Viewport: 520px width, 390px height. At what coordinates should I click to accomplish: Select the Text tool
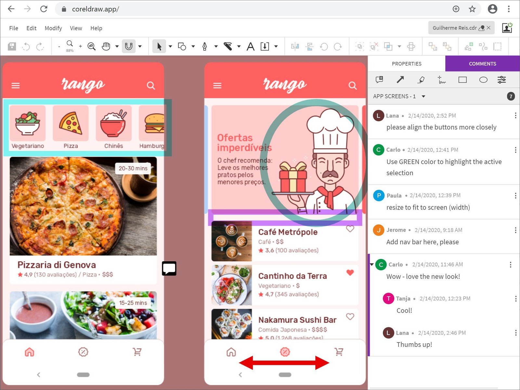pyautogui.click(x=250, y=46)
